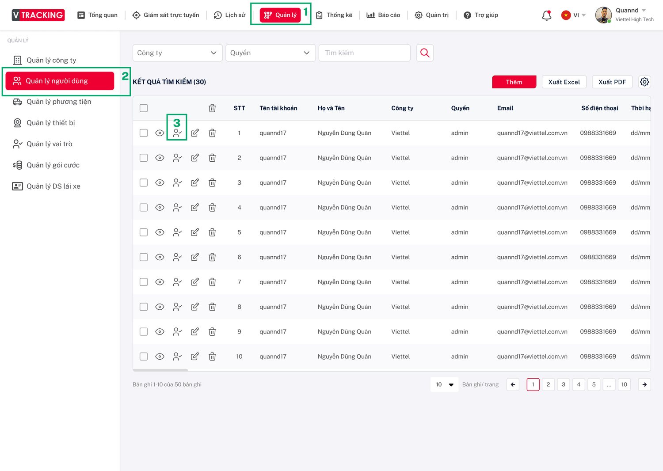Click the table horizontal scrollbar
The image size is (663, 471).
(x=160, y=370)
